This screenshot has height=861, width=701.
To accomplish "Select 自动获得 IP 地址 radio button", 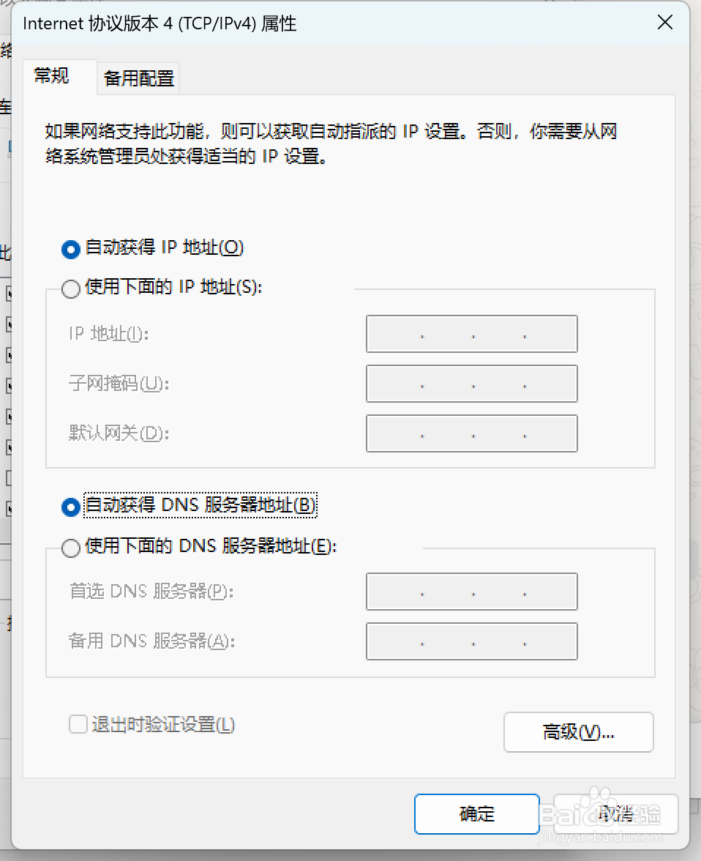I will [x=71, y=249].
